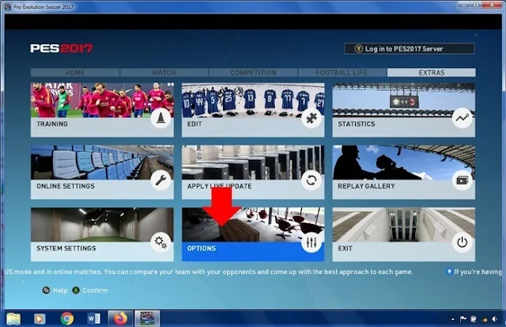This screenshot has width=506, height=327.
Task: Open the STATISTICS tile label
Action: [357, 124]
